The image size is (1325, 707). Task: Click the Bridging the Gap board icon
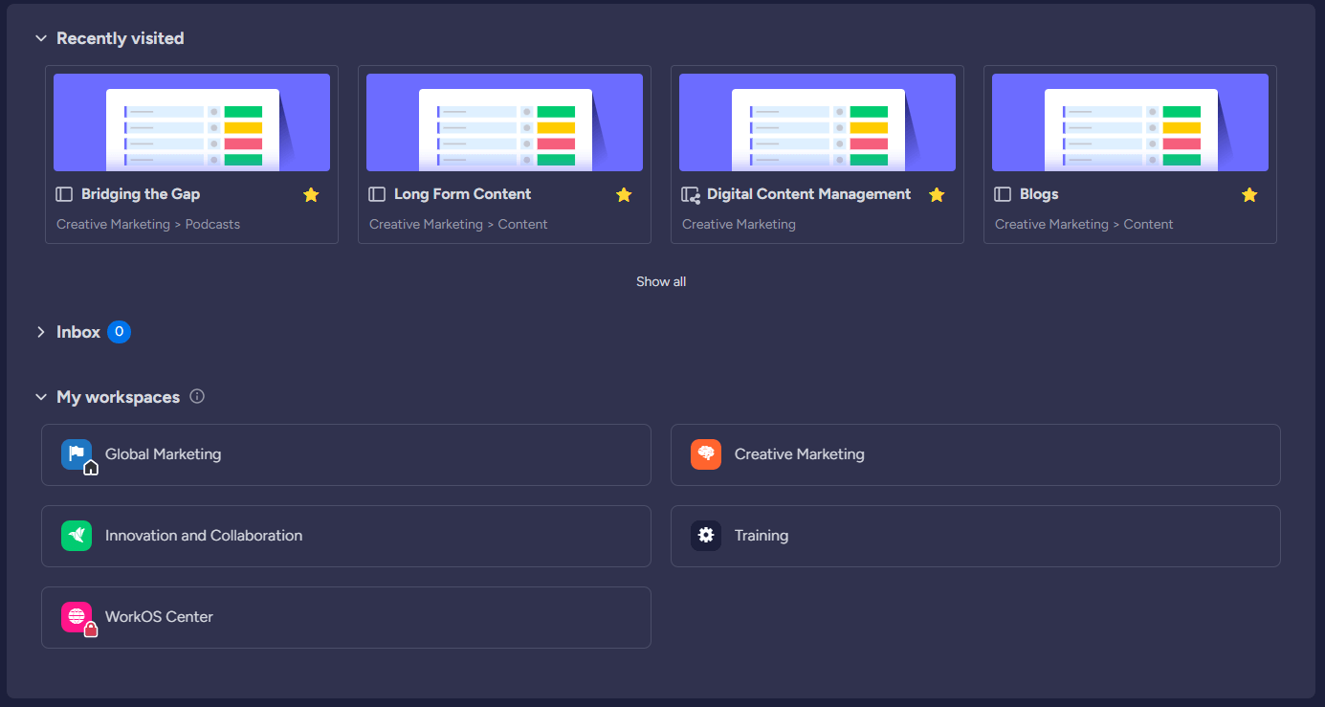[64, 194]
